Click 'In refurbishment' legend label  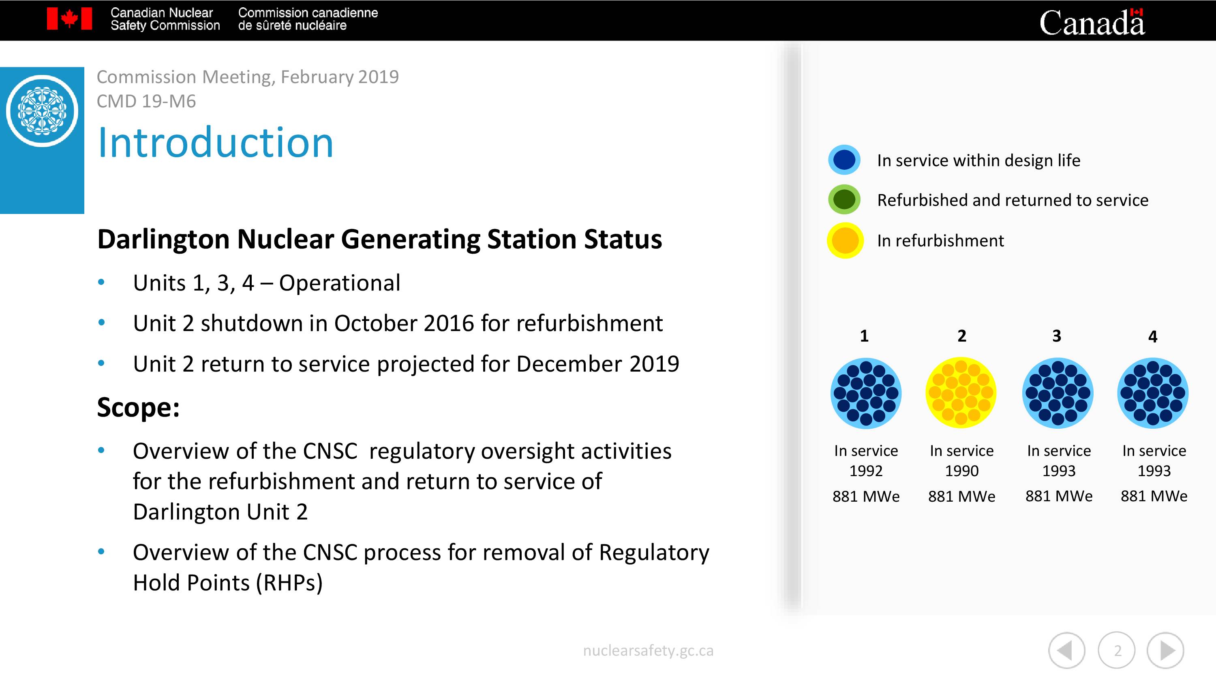point(940,241)
